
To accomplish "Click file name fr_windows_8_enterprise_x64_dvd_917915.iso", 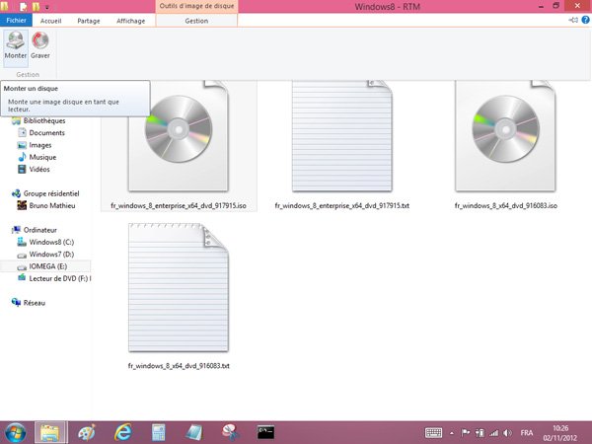I will click(179, 206).
